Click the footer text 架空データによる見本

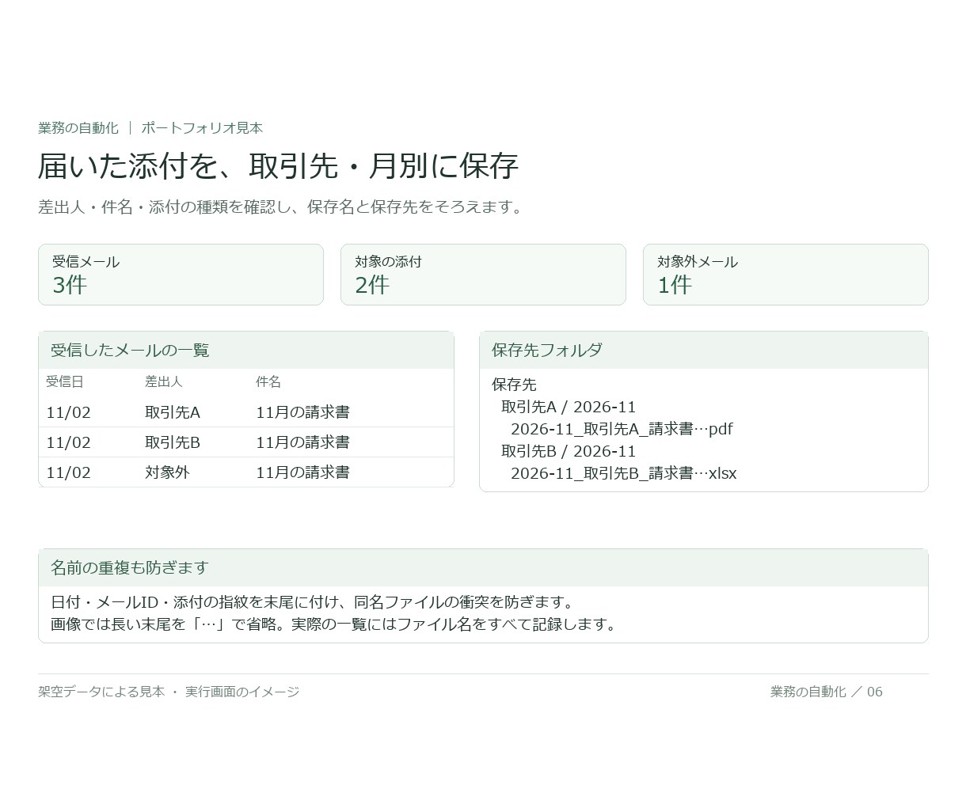click(101, 692)
